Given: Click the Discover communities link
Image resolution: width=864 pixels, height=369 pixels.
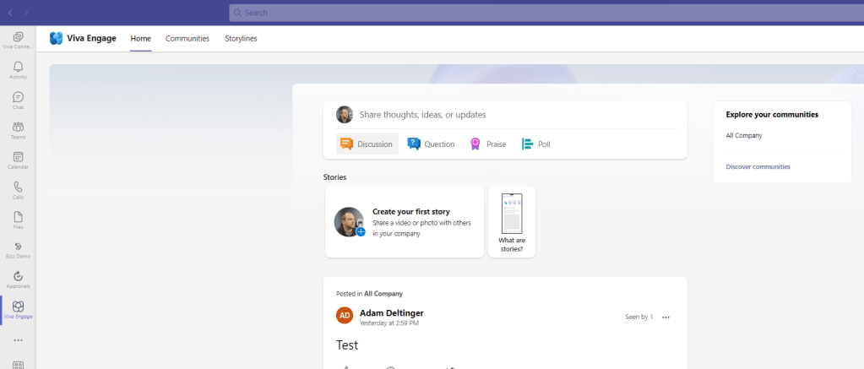Looking at the screenshot, I should (x=758, y=167).
